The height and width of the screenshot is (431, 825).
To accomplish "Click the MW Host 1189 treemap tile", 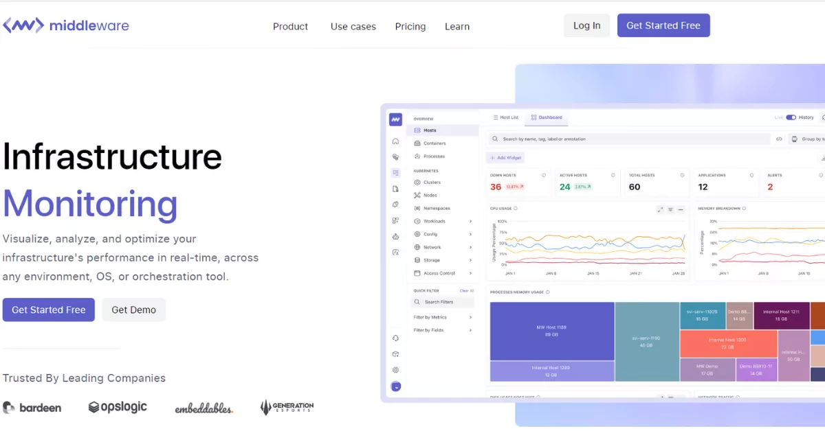I will [x=552, y=331].
